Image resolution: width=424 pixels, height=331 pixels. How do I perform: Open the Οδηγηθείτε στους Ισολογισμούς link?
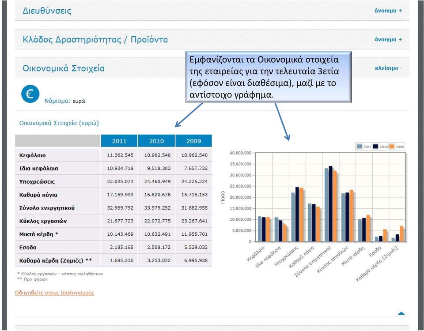tap(55, 293)
